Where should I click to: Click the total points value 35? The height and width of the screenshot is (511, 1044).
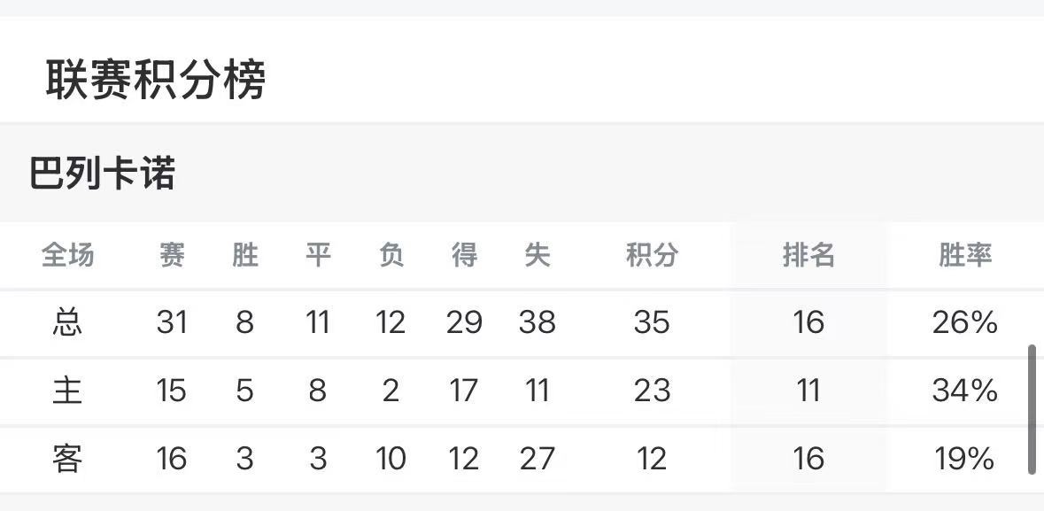(x=652, y=322)
